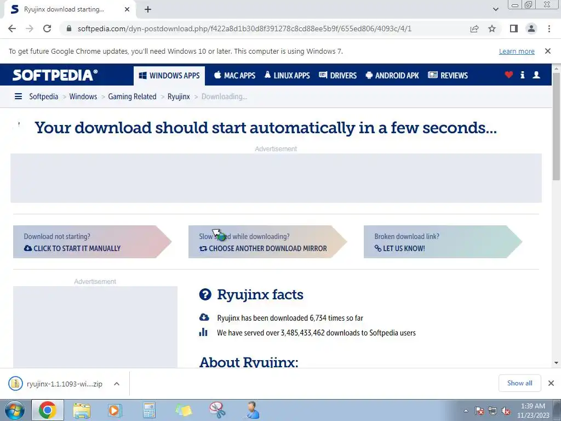Click the Chrome taskbar icon
Viewport: 561px width, 421px height.
[x=48, y=410]
